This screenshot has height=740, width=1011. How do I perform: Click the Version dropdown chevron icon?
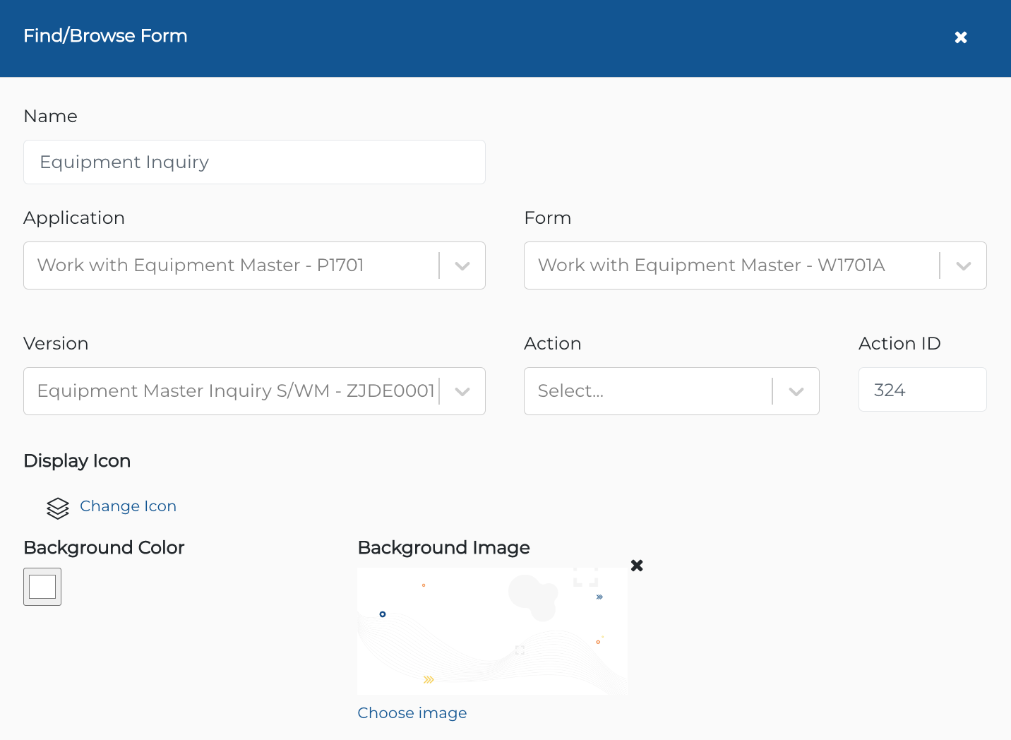(x=462, y=391)
